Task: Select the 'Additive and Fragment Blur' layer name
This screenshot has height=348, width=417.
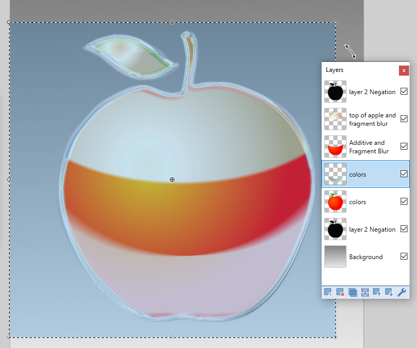Action: [x=369, y=147]
